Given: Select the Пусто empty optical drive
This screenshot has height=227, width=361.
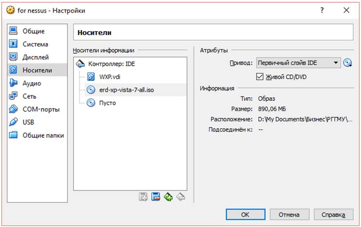Looking at the screenshot, I should [107, 103].
